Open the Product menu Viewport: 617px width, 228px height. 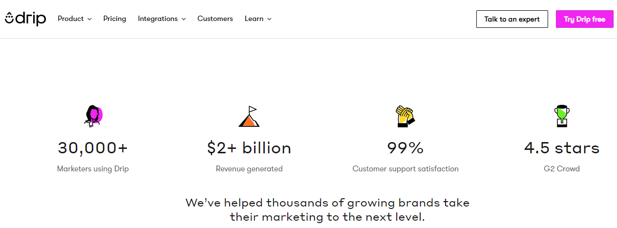click(x=75, y=19)
